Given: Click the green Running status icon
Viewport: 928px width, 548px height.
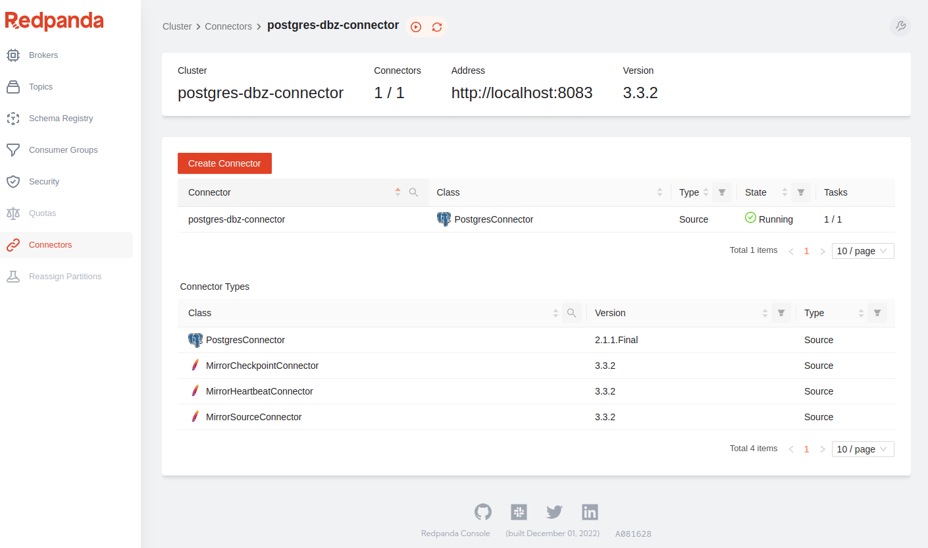Looking at the screenshot, I should click(750, 217).
